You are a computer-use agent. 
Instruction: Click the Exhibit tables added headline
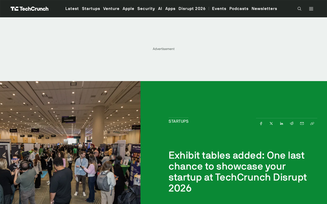(238, 172)
